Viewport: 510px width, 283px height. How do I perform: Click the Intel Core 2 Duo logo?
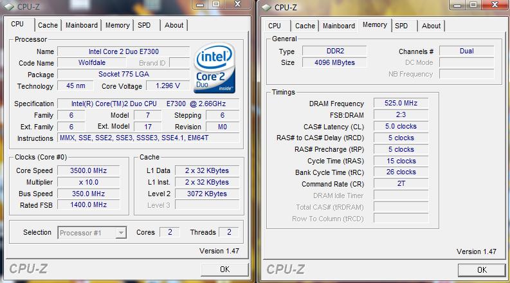click(215, 68)
